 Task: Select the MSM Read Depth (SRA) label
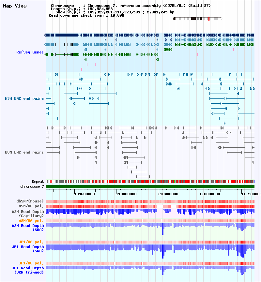click(28, 228)
